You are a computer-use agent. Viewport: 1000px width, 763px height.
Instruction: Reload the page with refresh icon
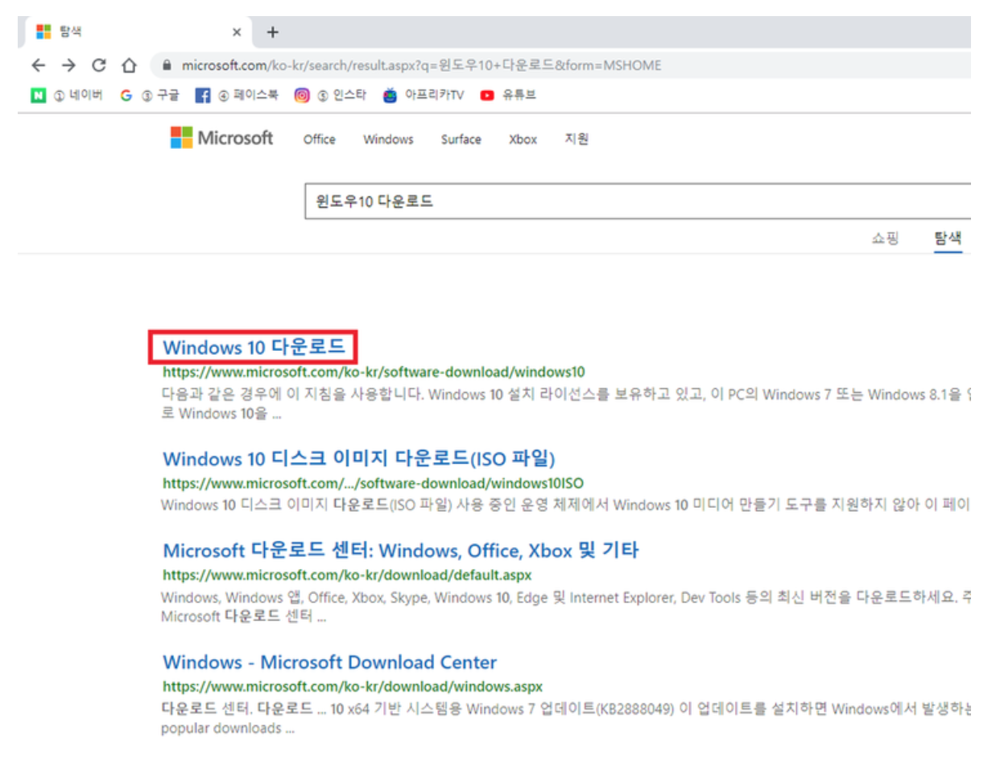click(x=99, y=65)
